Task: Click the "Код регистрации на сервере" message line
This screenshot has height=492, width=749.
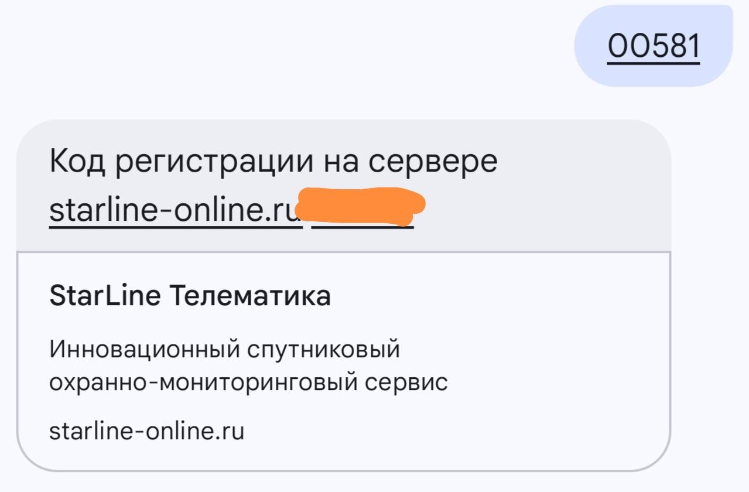Action: [273, 162]
